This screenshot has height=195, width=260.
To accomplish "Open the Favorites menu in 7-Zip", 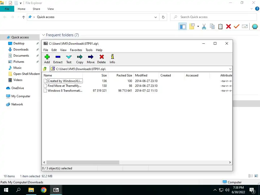I will click(76, 50).
